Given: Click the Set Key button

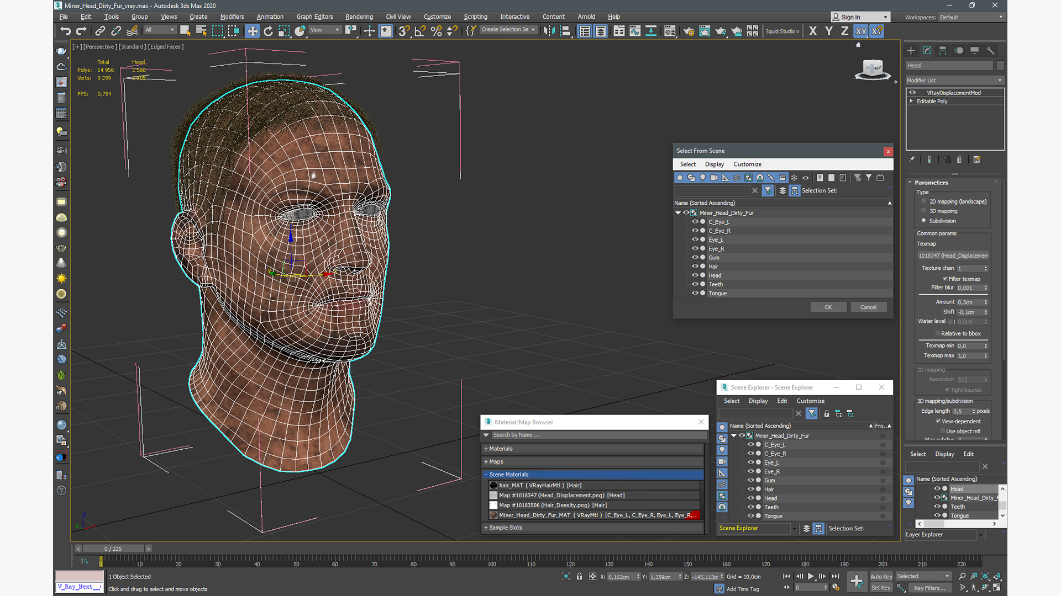Looking at the screenshot, I should (x=880, y=588).
